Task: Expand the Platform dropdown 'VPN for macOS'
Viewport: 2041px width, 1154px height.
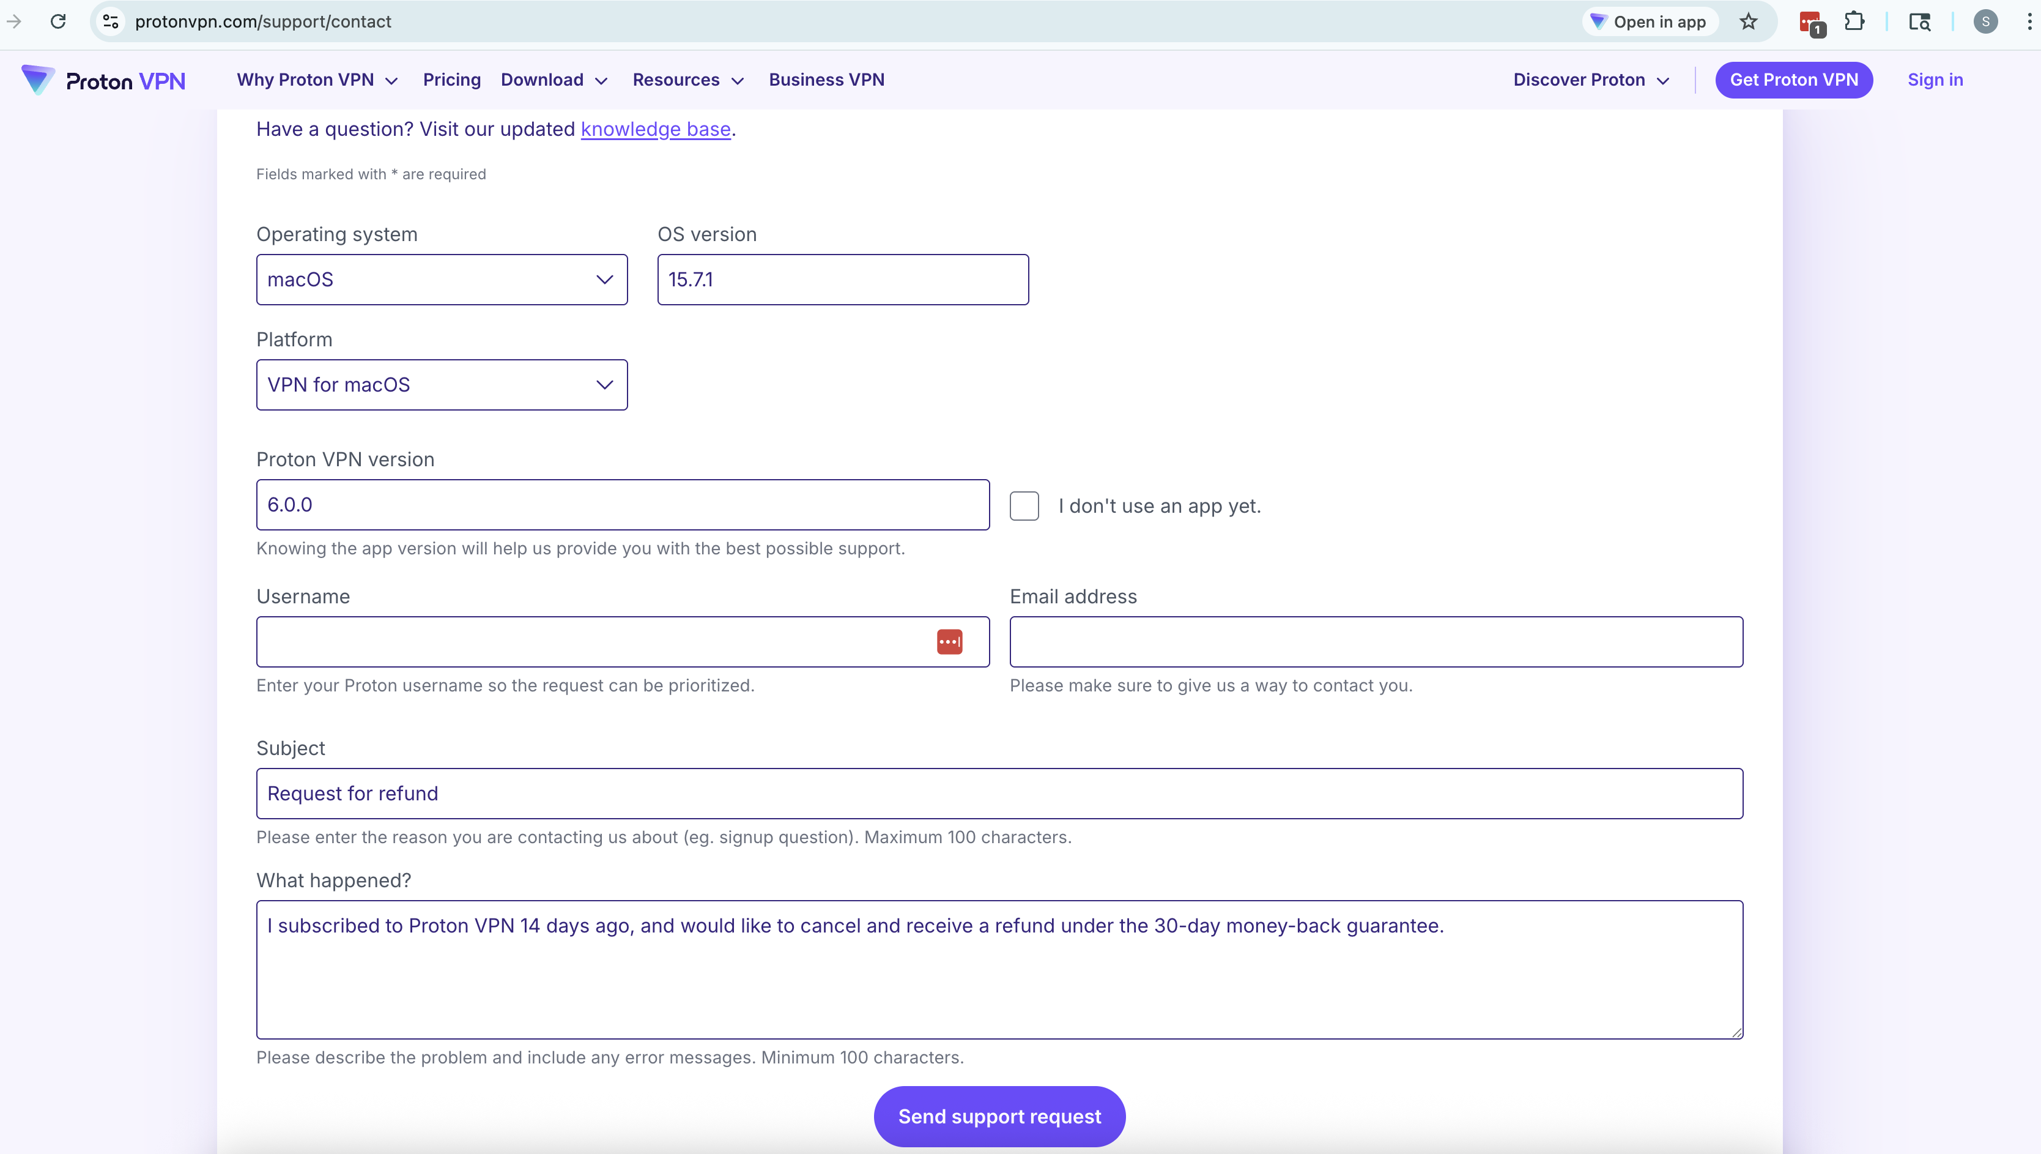Action: point(442,384)
